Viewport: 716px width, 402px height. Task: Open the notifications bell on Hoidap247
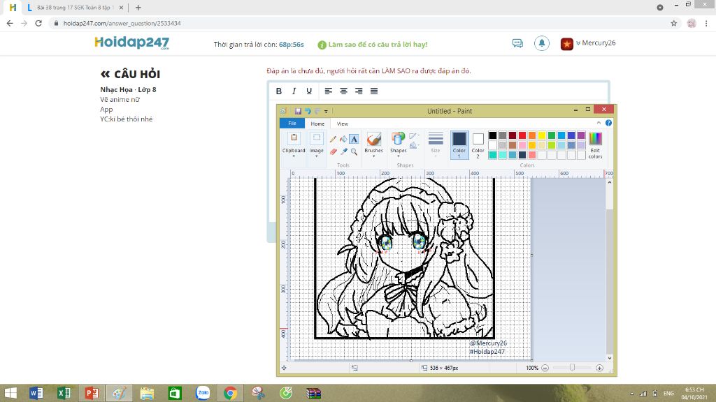(542, 43)
